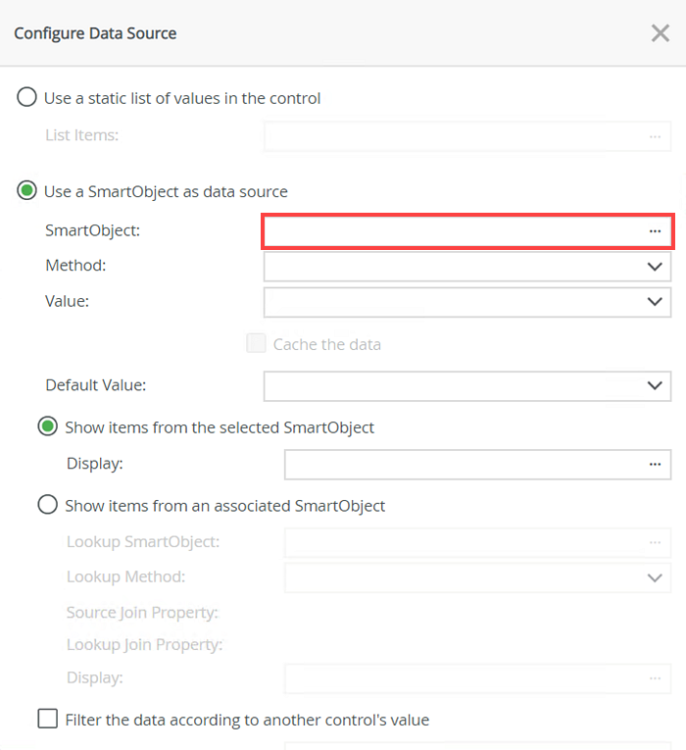686x750 pixels.
Task: Click the Display field for selected SmartObject
Action: tap(461, 464)
